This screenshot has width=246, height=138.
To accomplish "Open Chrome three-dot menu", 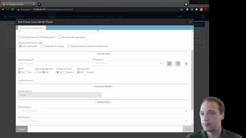I will 206,10.
